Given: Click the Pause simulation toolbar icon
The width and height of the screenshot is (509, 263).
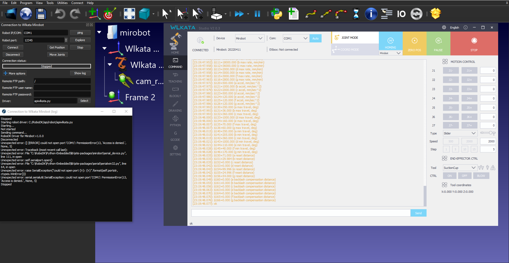Looking at the screenshot, I should [x=257, y=14].
